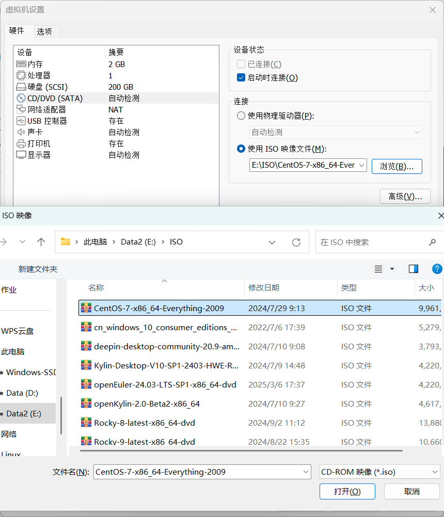The width and height of the screenshot is (444, 517).
Task: Select WPS云盘 in sidebar
Action: [x=17, y=331]
